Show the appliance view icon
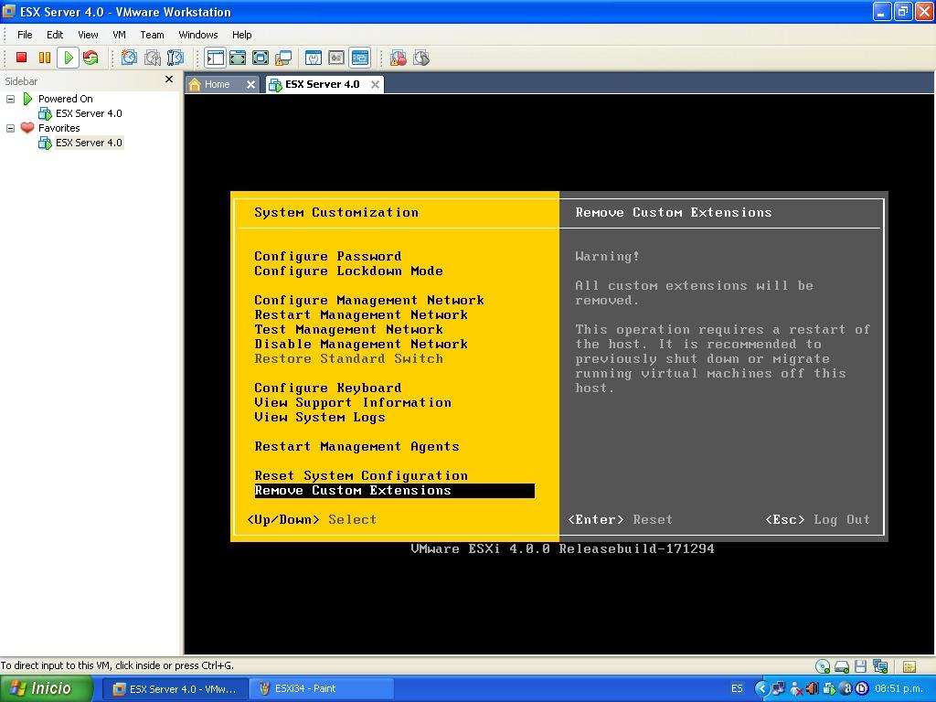Viewport: 936px width, 702px height. point(336,58)
